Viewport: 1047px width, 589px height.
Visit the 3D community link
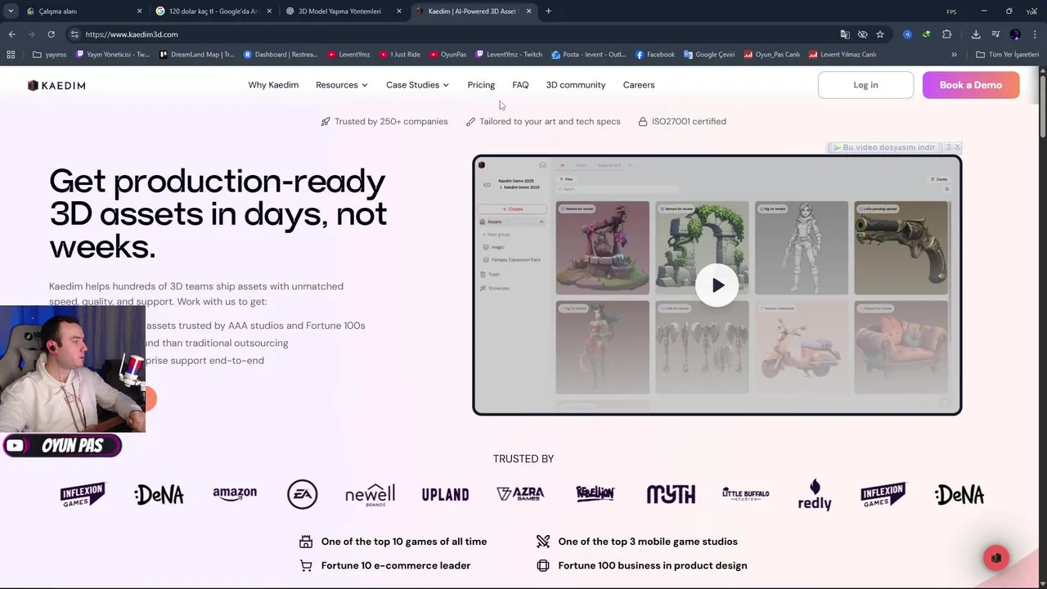(576, 85)
